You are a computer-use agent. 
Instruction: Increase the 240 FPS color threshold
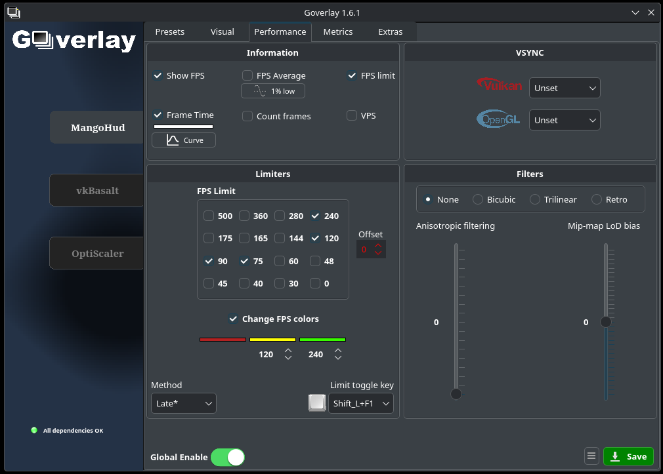tap(338, 350)
